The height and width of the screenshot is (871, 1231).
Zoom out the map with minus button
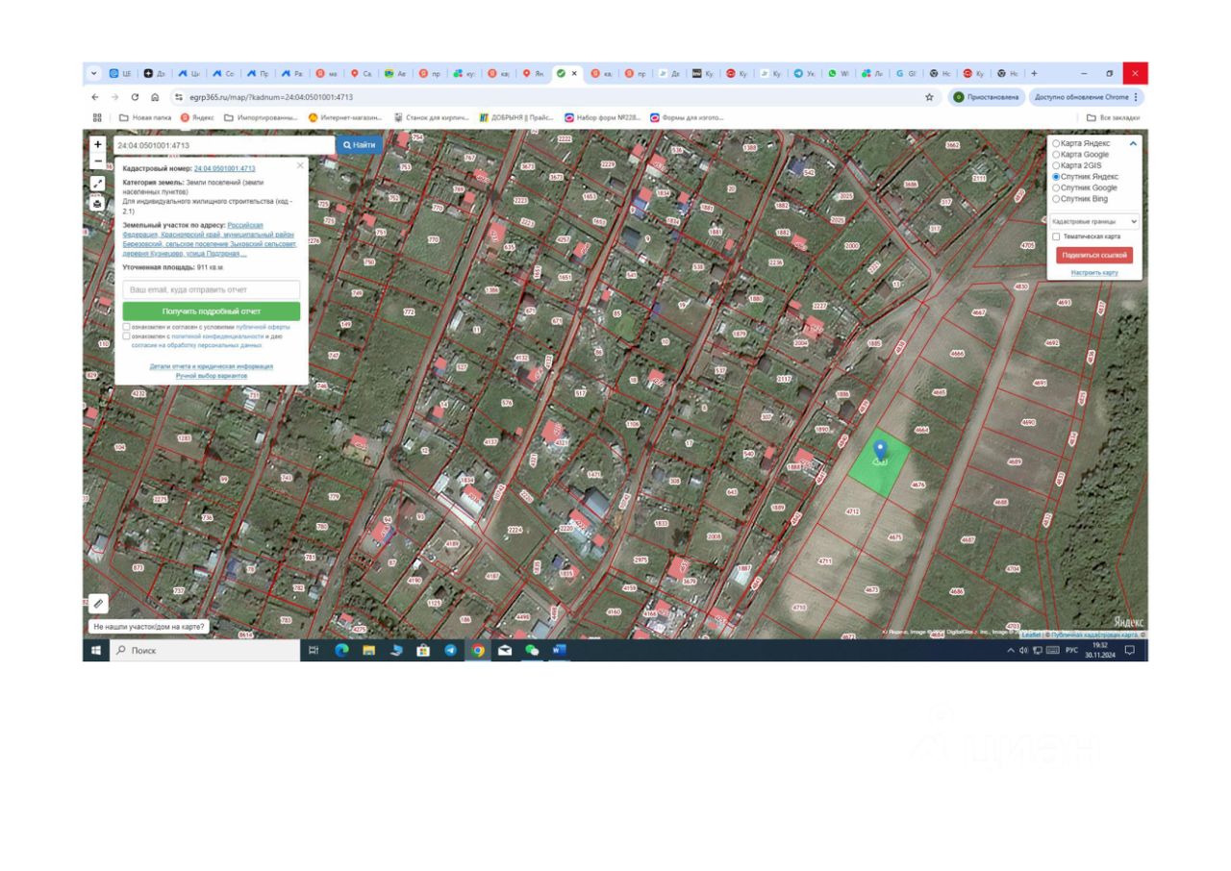(98, 161)
